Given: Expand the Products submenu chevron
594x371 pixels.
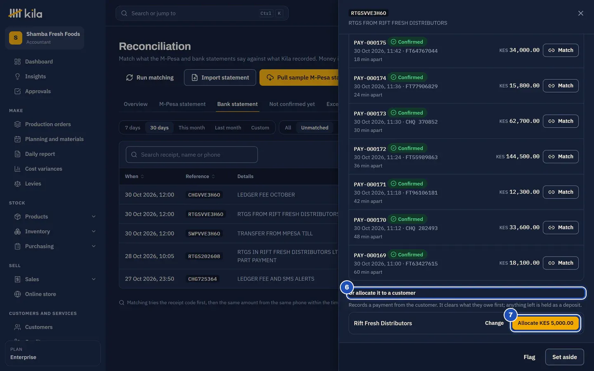Looking at the screenshot, I should click(x=94, y=217).
